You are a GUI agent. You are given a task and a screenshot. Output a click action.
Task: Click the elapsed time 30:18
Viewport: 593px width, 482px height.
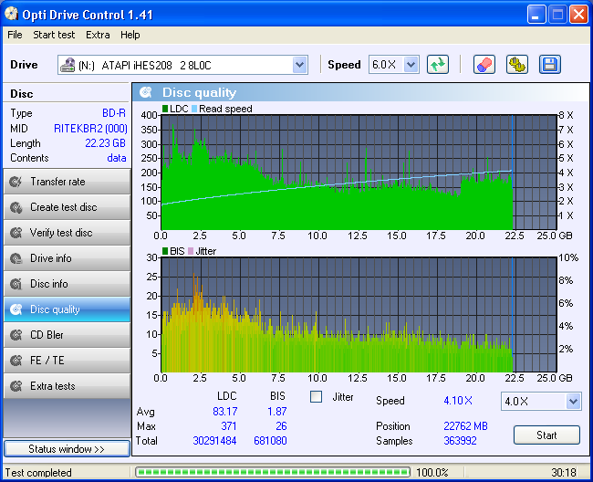564,473
